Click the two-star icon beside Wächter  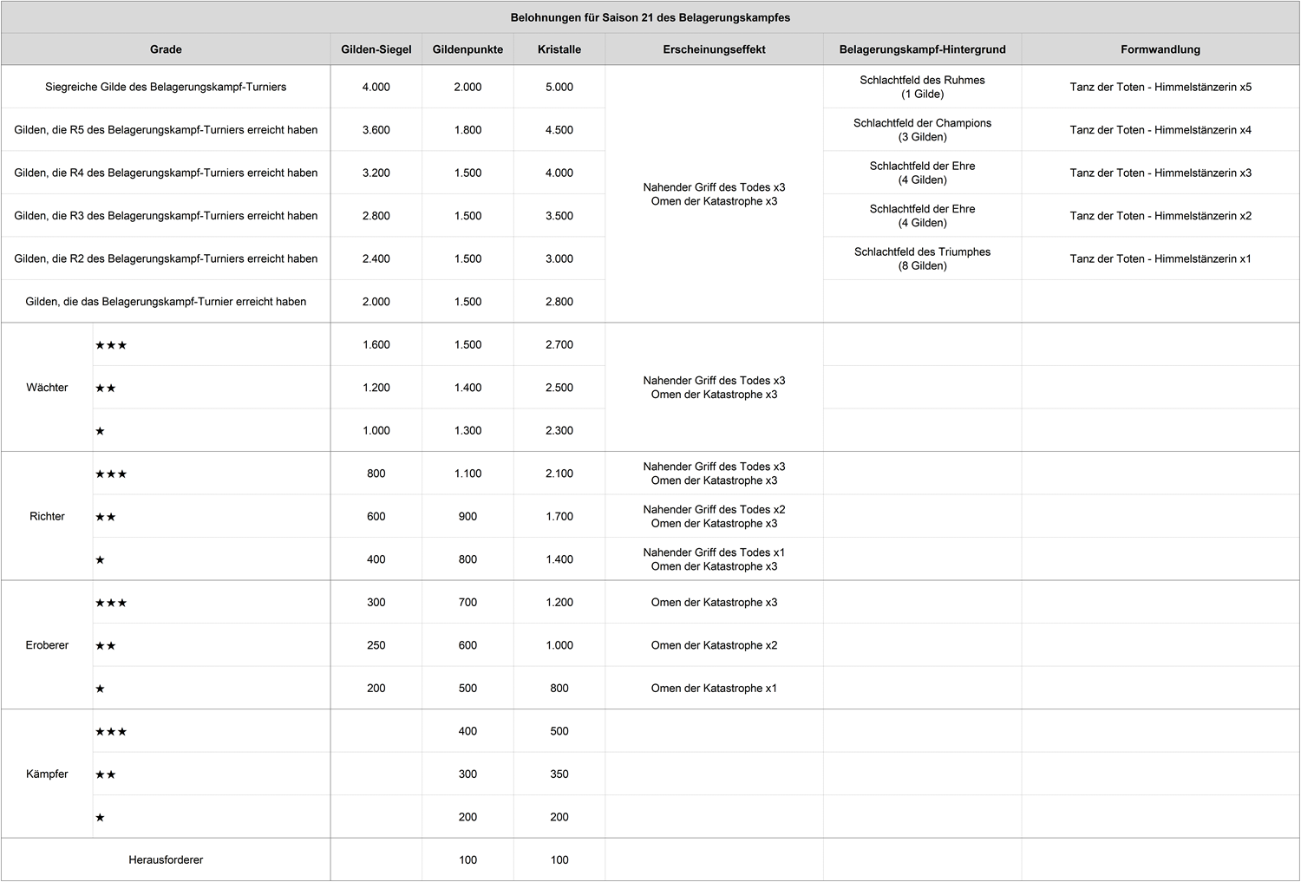[106, 389]
